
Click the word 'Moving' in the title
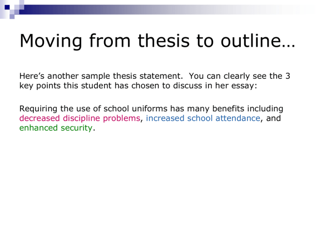pos(51,41)
